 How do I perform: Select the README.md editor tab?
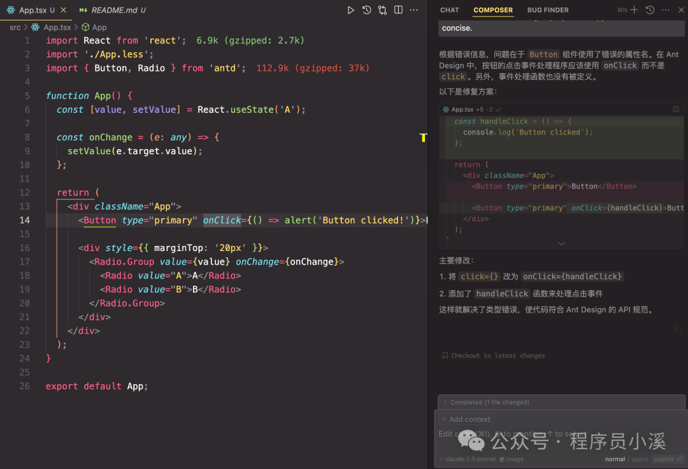click(x=112, y=10)
